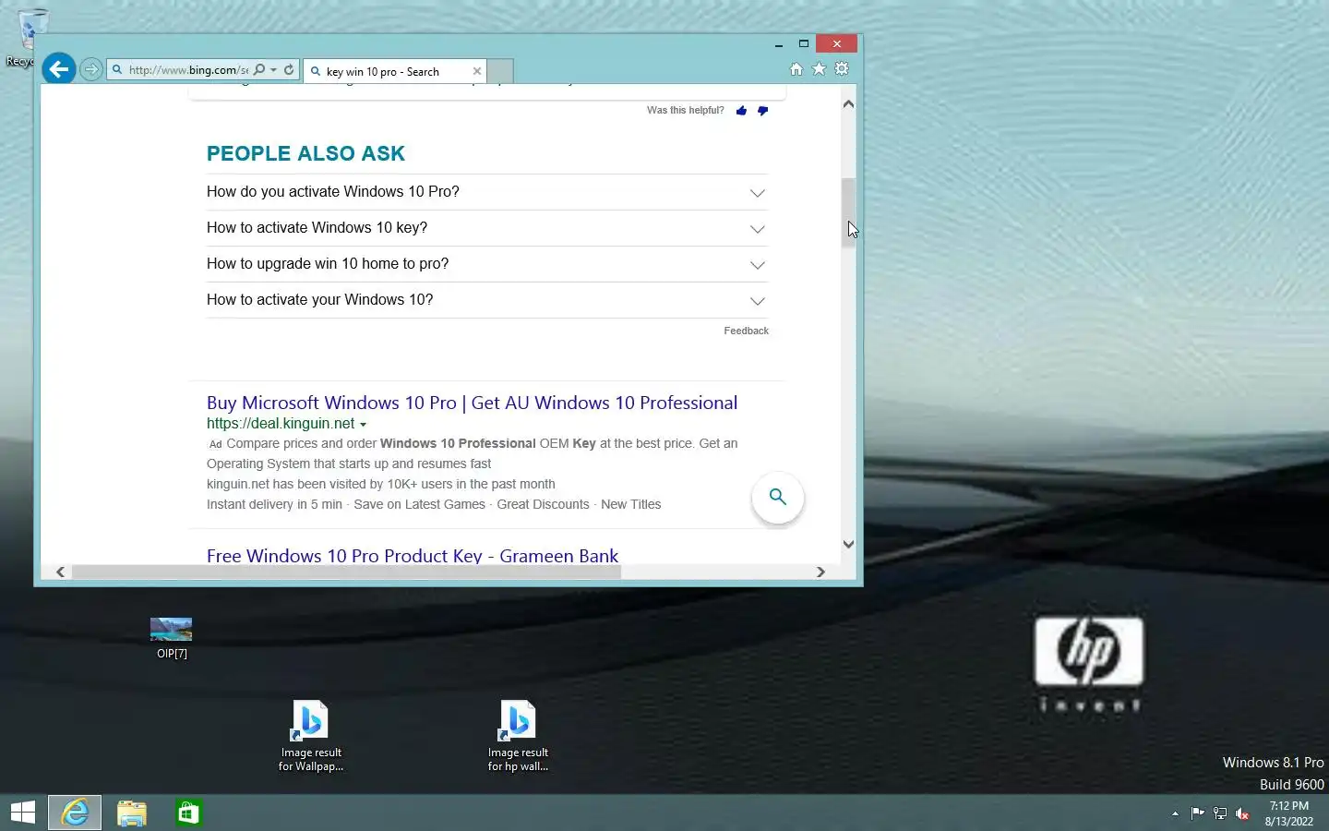The width and height of the screenshot is (1329, 831).
Task: Close the 'key win 10 pro' tab
Action: coord(477,71)
